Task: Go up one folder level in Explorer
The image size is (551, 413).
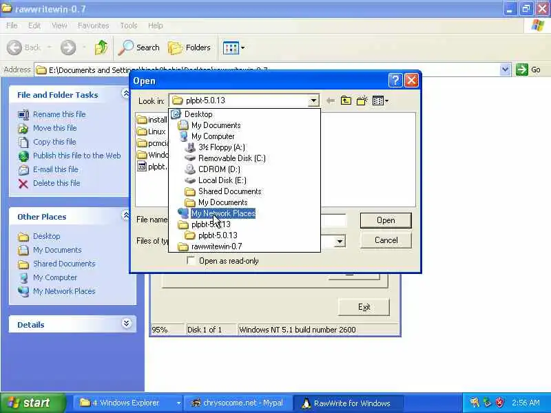Action: (101, 47)
